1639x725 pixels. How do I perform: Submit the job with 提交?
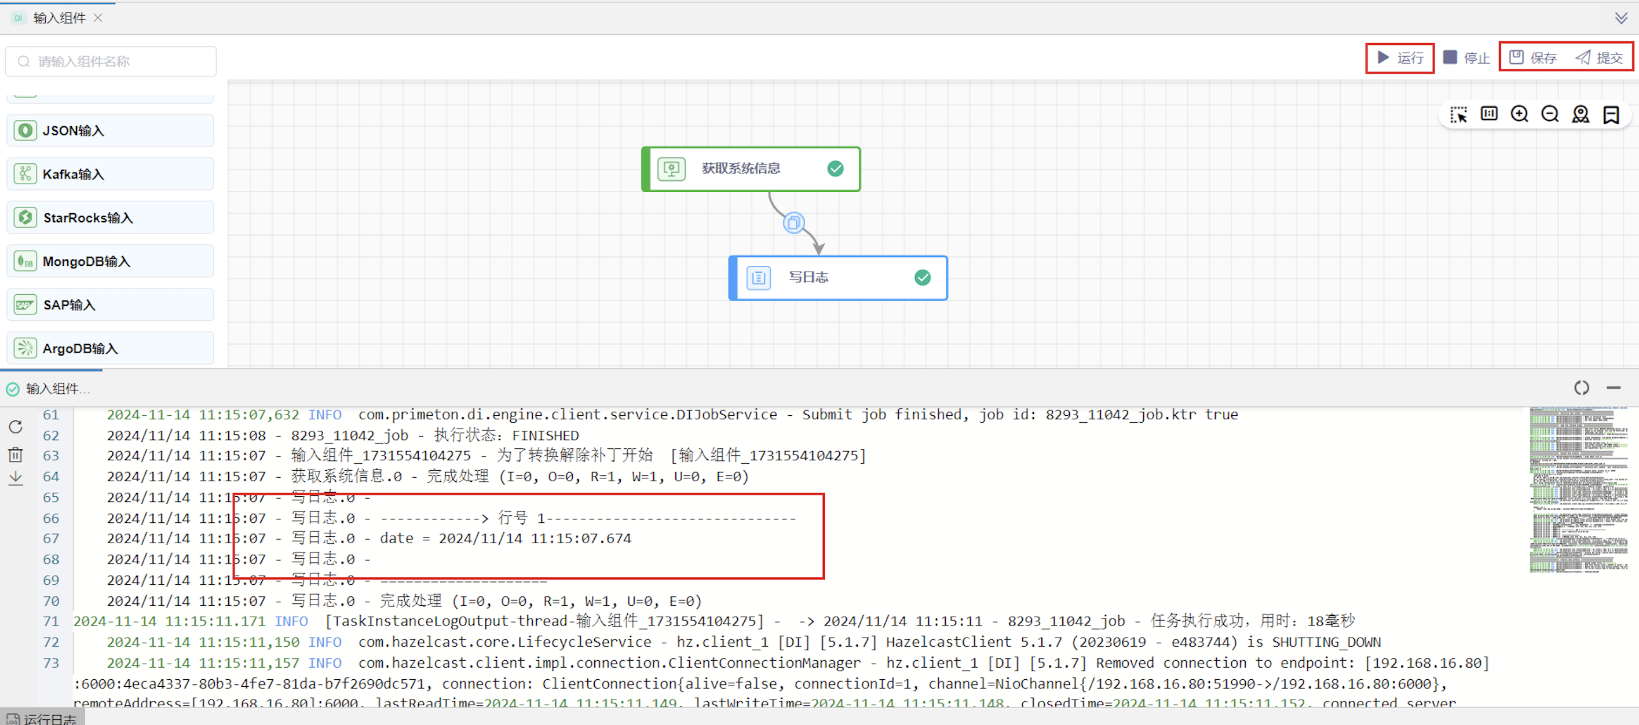point(1599,58)
